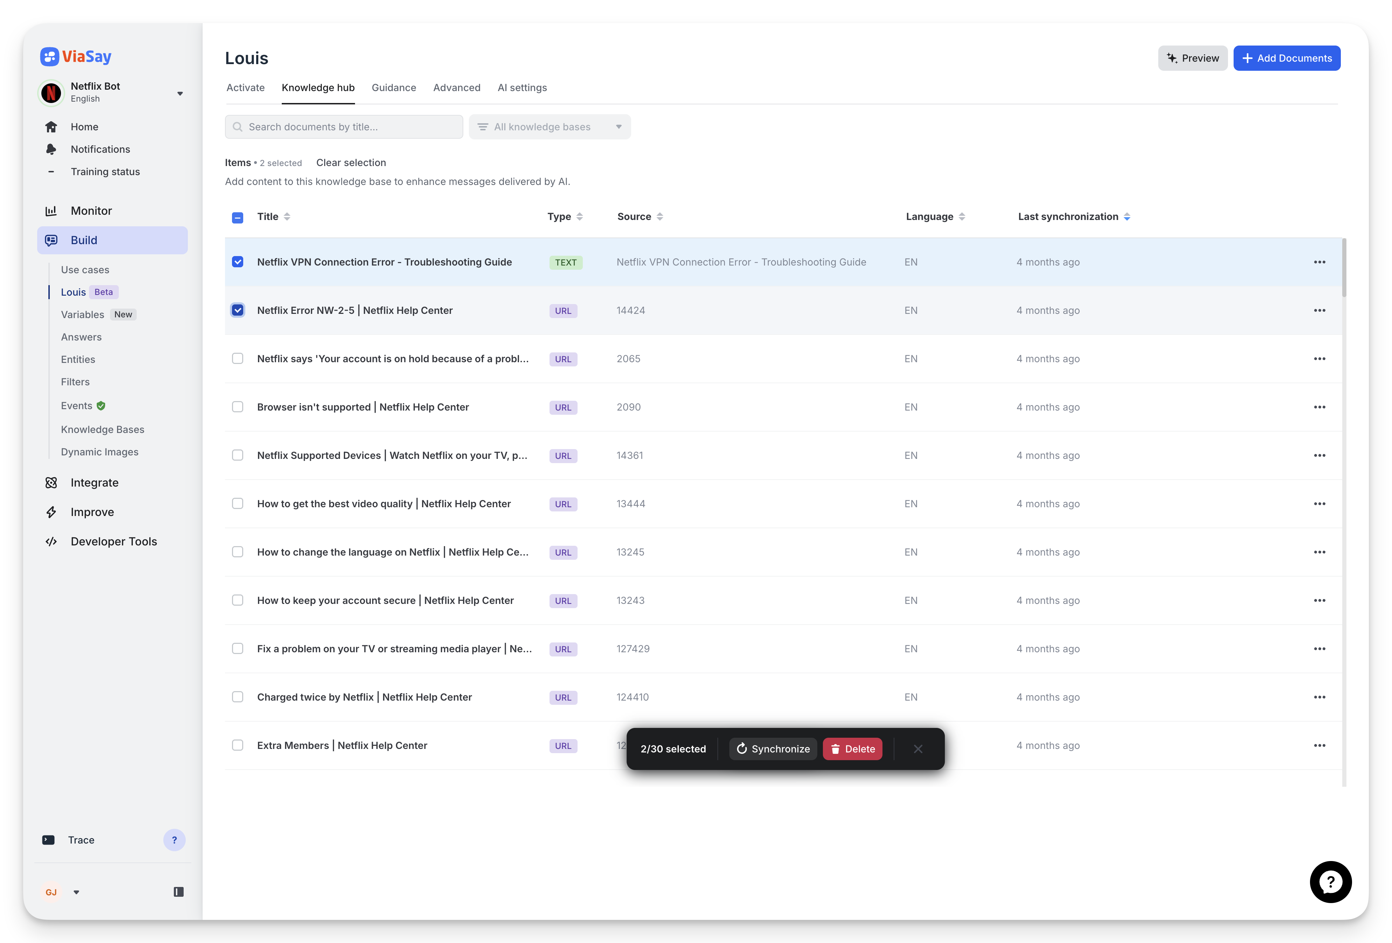
Task: Select the Home icon in sidebar
Action: click(x=52, y=126)
